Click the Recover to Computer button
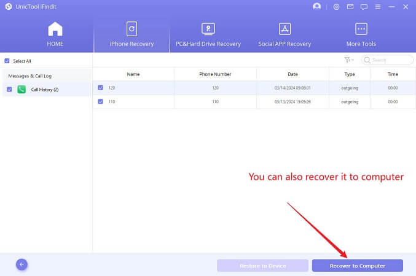This screenshot has height=276, width=416. [357, 266]
